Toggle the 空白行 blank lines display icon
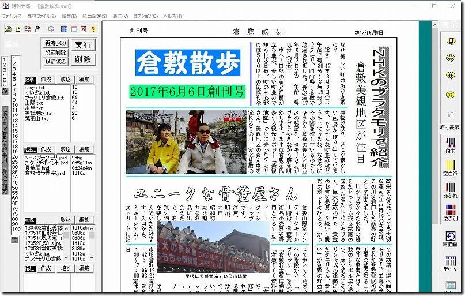Viewport: 465px width, 296px height. coord(450,168)
